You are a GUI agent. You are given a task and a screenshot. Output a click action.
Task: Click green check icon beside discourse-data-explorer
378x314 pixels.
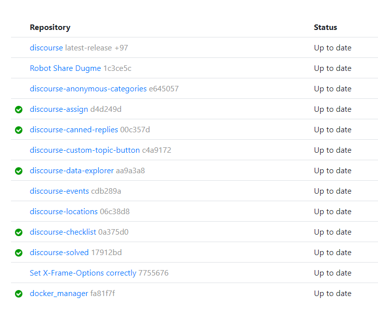(x=18, y=171)
